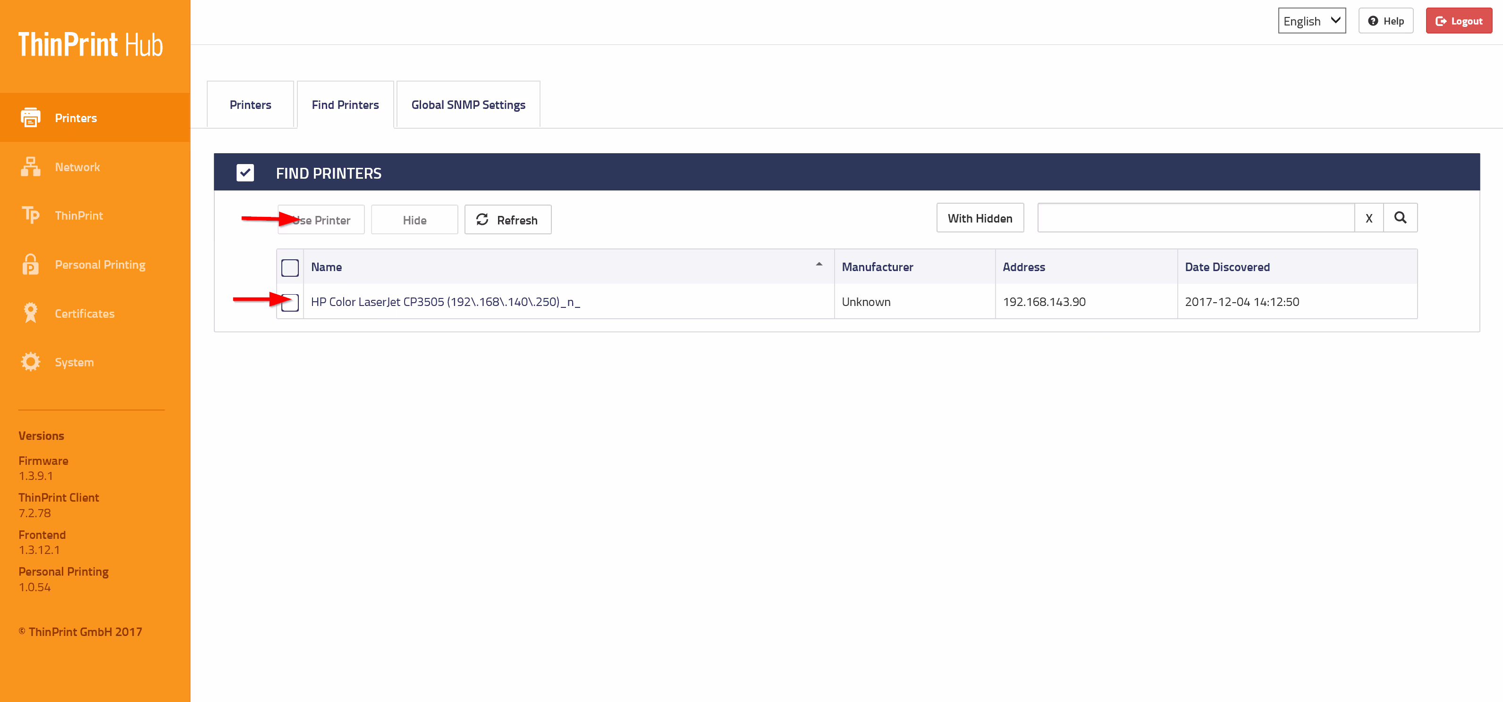Image resolution: width=1503 pixels, height=702 pixels.
Task: Click the Certificates ribbon icon
Action: coord(30,313)
